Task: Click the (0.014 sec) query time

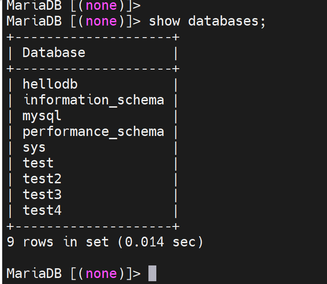Action: coord(160,242)
